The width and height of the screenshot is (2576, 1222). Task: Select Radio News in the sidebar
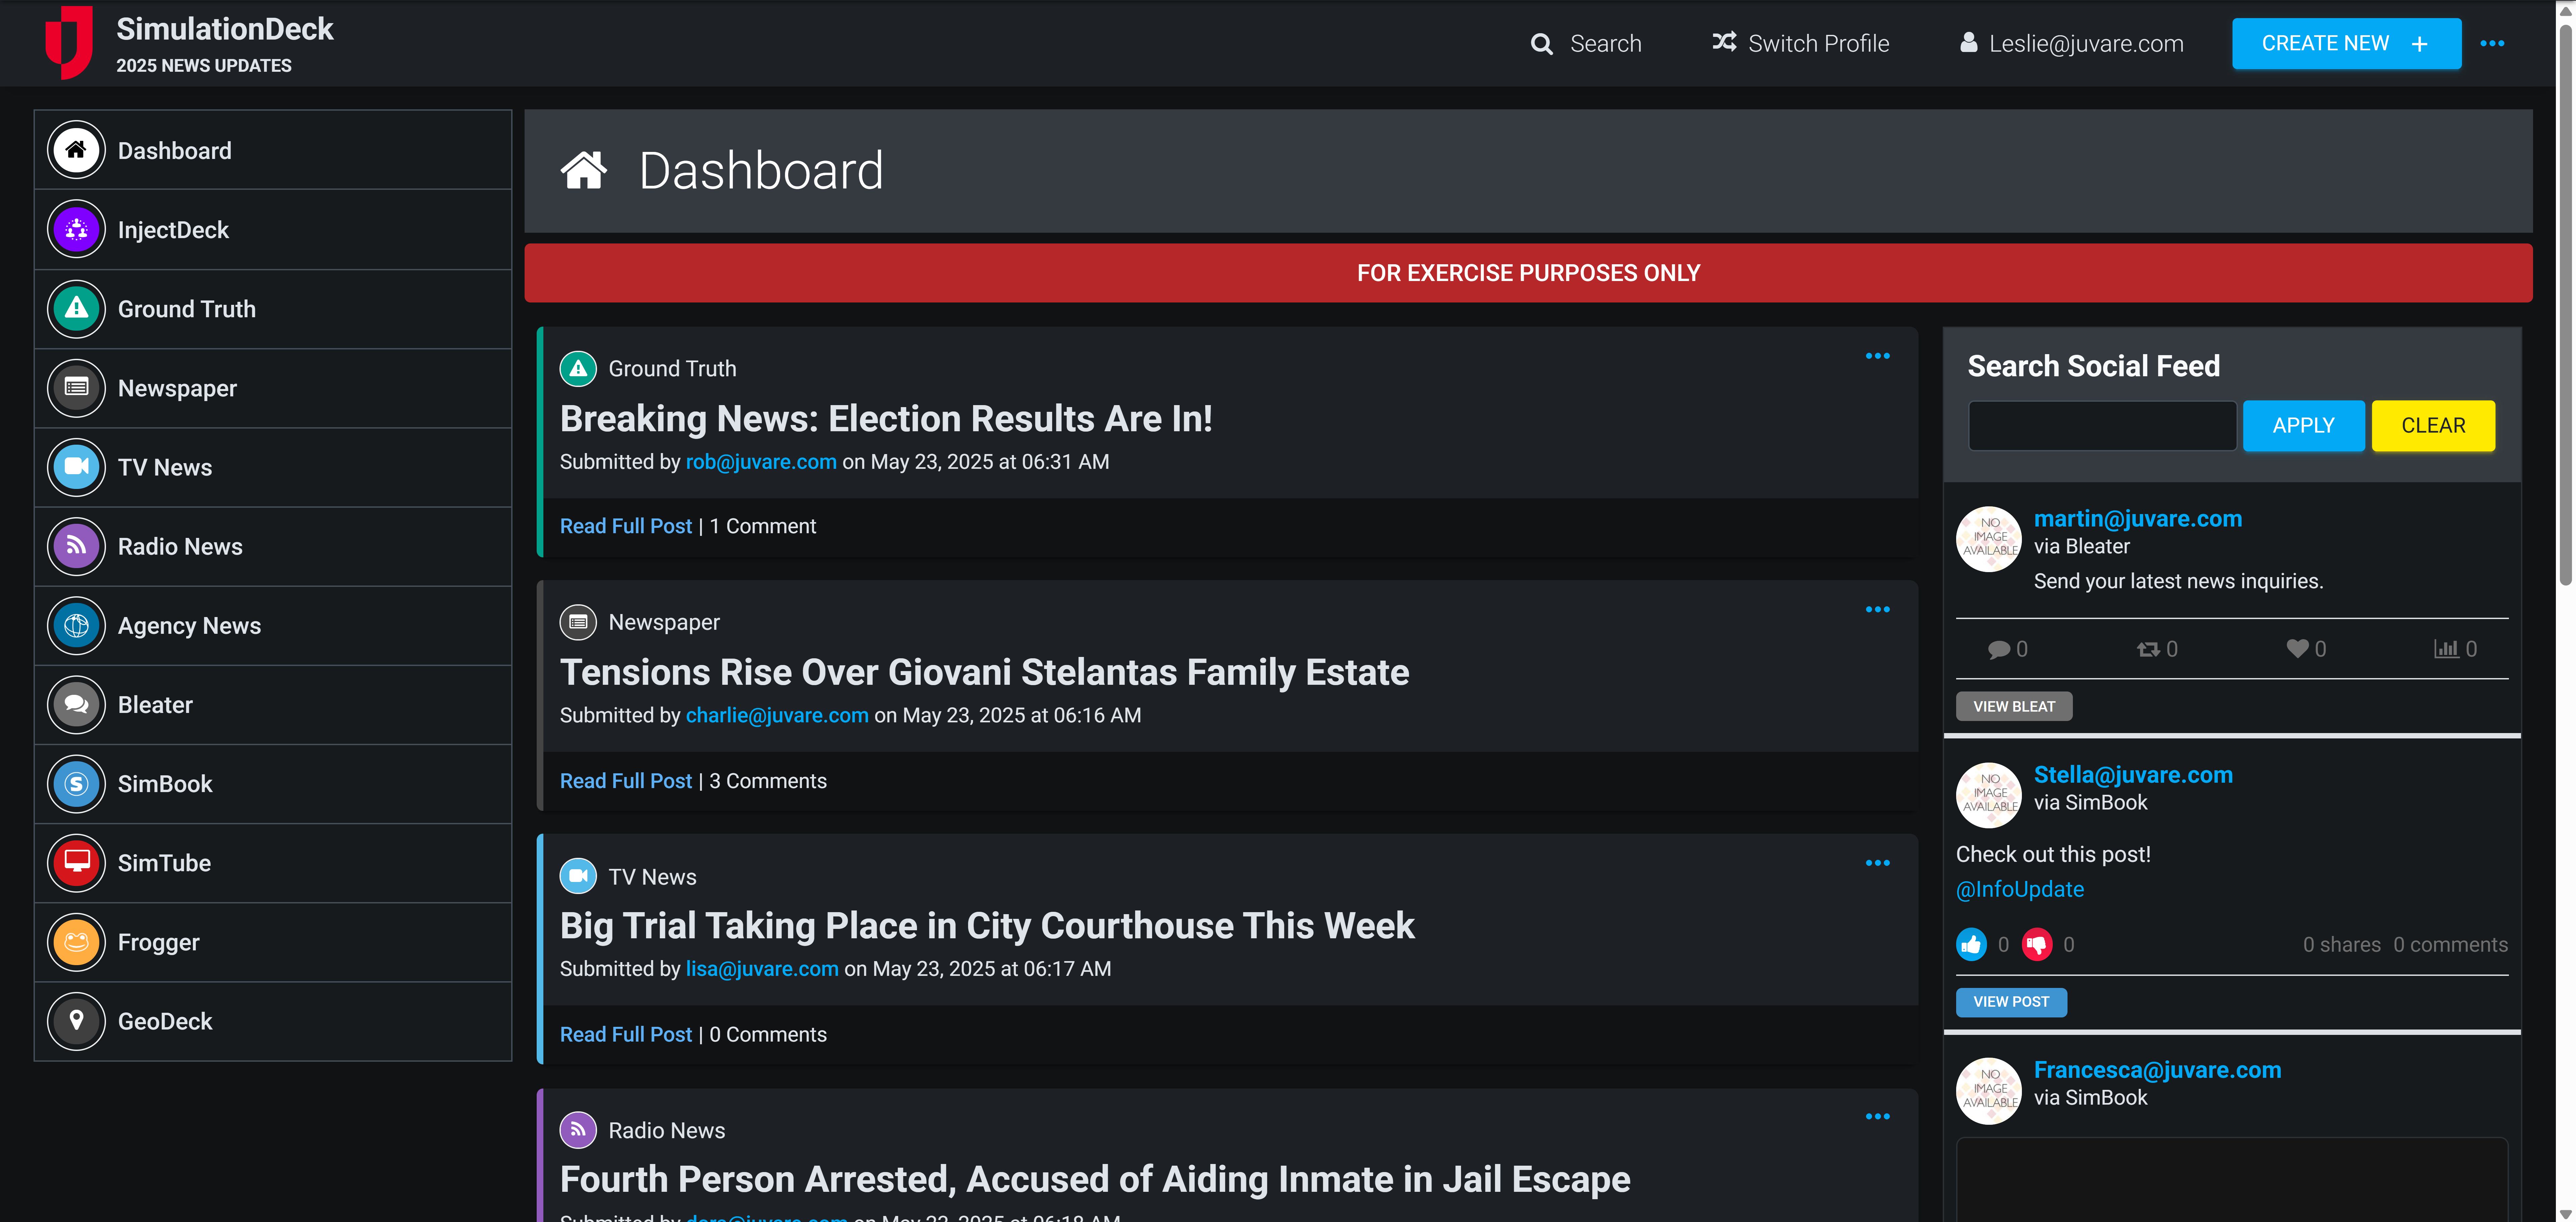(180, 546)
